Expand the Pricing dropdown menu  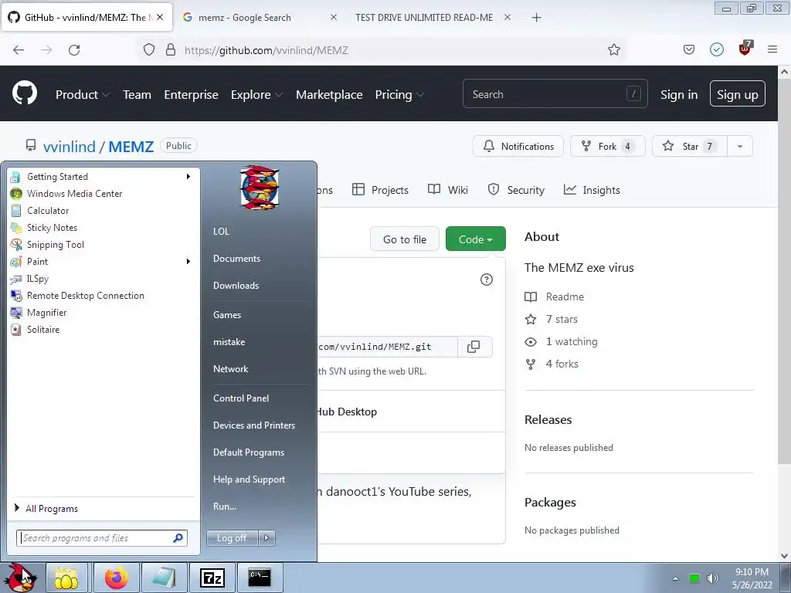pos(399,94)
